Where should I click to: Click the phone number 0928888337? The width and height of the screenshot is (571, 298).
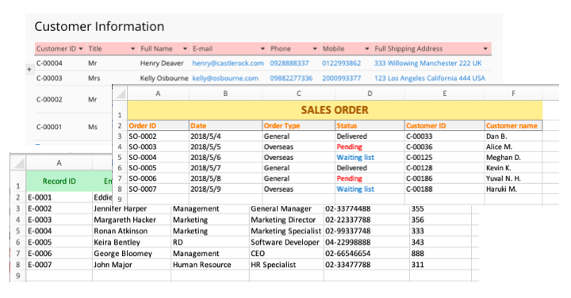tap(289, 63)
